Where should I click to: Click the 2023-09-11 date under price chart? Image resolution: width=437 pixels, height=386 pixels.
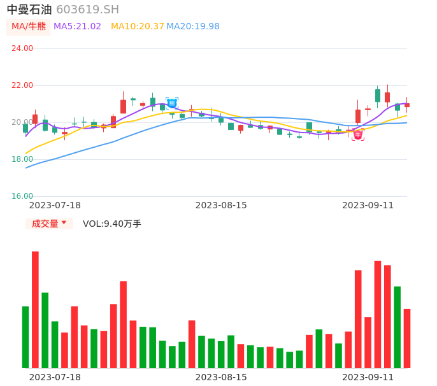(x=368, y=205)
